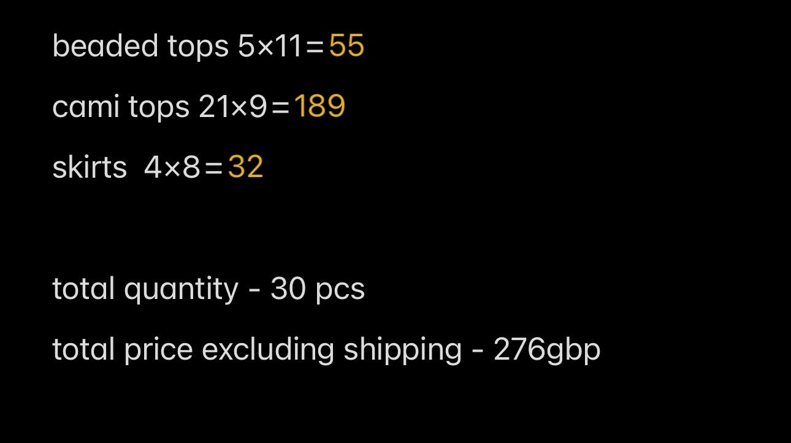Click the word "price" in last line
The height and width of the screenshot is (443, 791).
[x=158, y=350]
